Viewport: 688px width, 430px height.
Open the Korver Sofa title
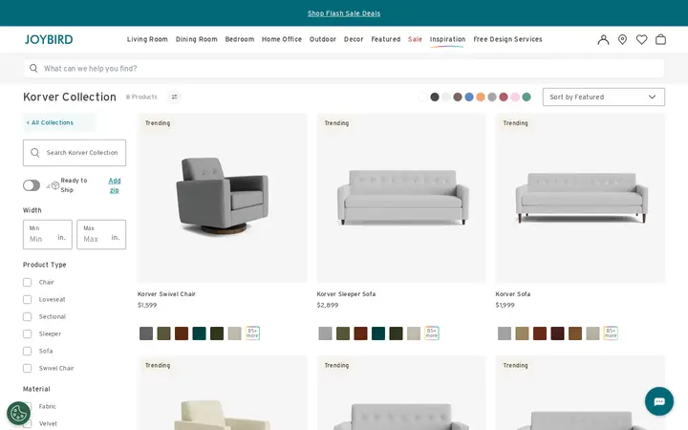(513, 294)
